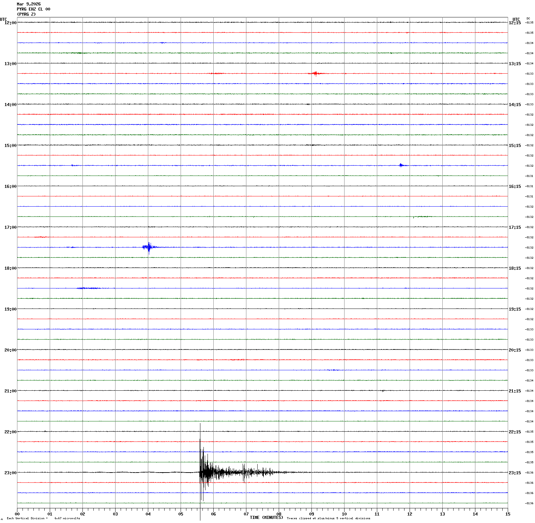Viewport: 535px width, 523px height.
Task: Click the '(PYRG Z)' channel label
Action: pos(26,14)
